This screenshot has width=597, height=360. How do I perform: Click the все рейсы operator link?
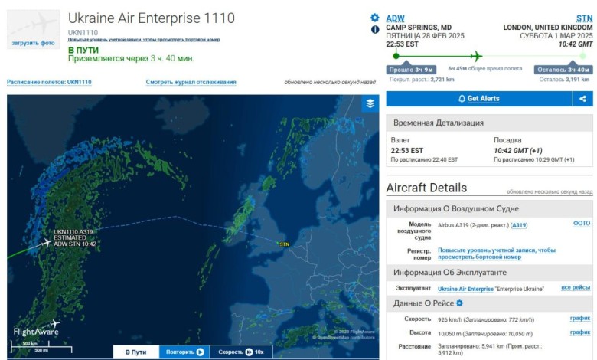coord(576,288)
